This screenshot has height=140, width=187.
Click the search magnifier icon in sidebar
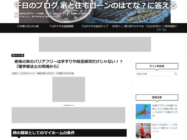[x=176, y=74]
